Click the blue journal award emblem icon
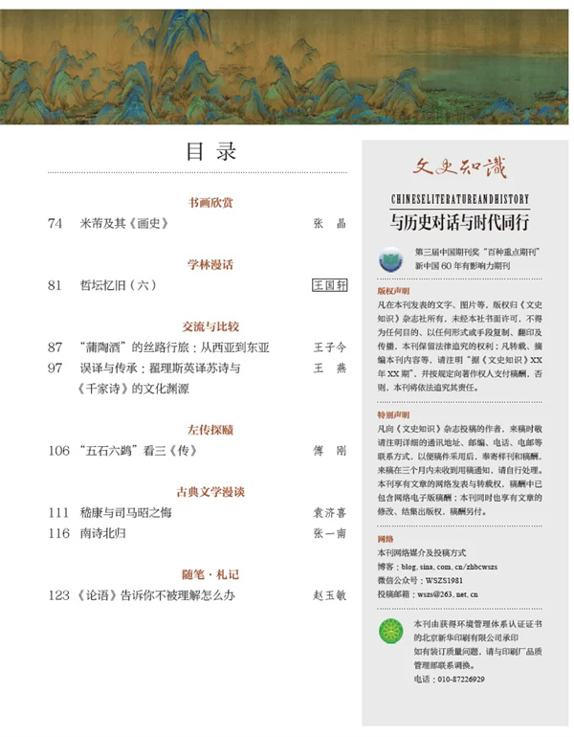The image size is (574, 737). (390, 259)
